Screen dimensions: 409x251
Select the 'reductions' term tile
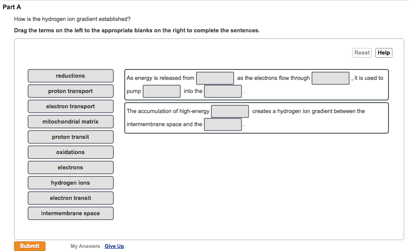coord(70,76)
